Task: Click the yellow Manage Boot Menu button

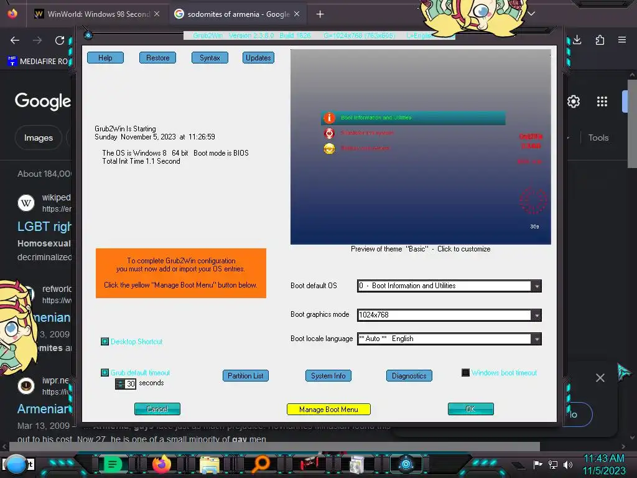Action: click(328, 410)
